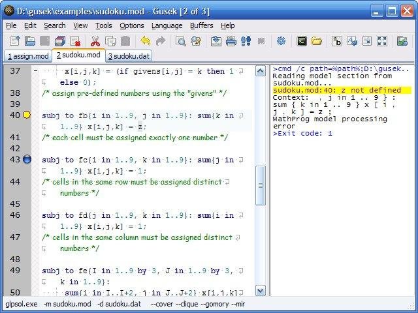Open Replace with magnifier-and-pencil icon
The image size is (418, 313).
[196, 41]
